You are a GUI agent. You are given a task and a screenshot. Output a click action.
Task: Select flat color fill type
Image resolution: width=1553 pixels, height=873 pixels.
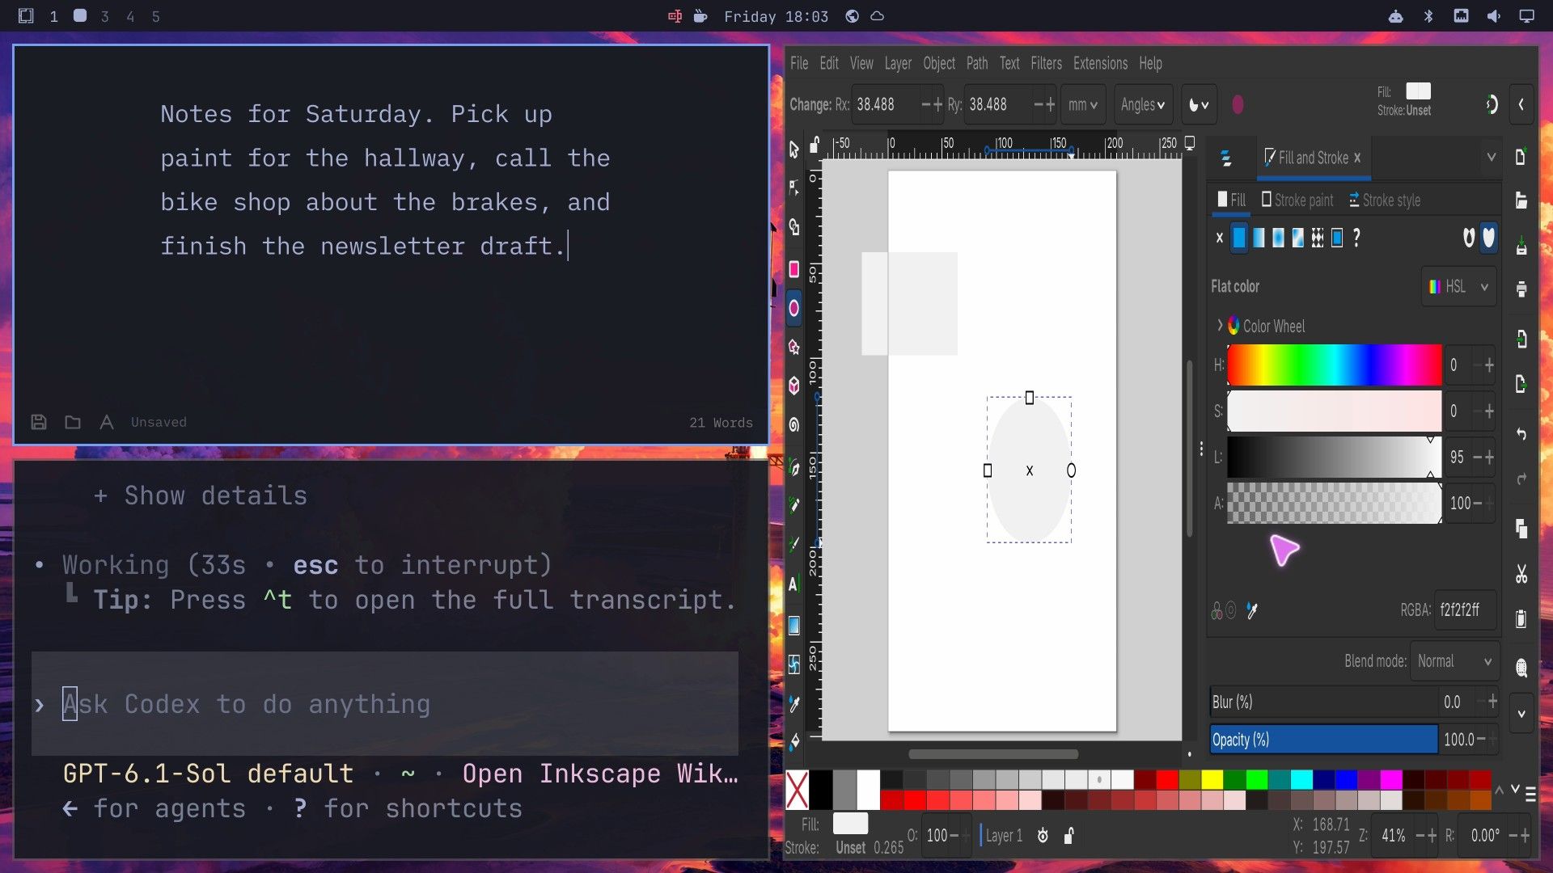point(1239,238)
